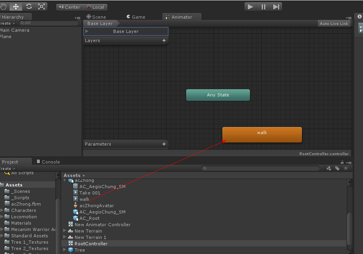Open Hierarchy panel options menu

(x=77, y=18)
